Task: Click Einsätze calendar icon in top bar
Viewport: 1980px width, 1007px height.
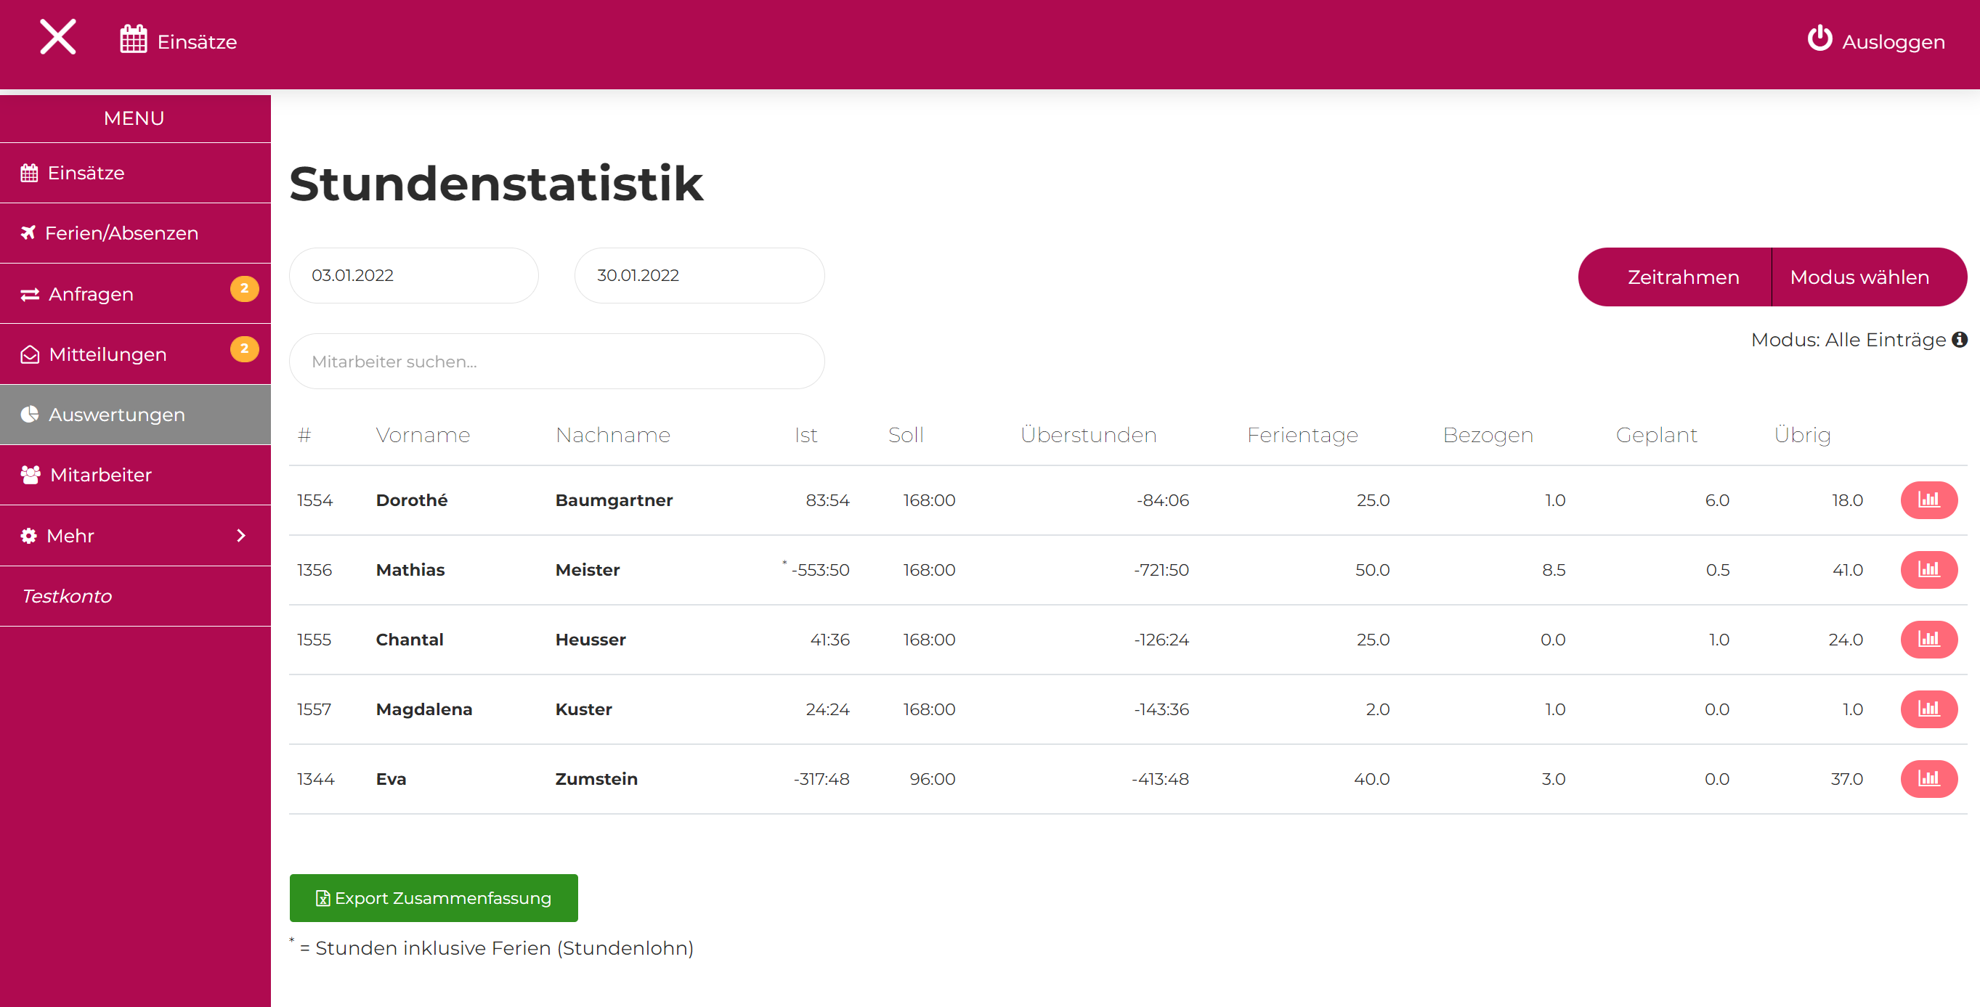Action: coord(133,39)
